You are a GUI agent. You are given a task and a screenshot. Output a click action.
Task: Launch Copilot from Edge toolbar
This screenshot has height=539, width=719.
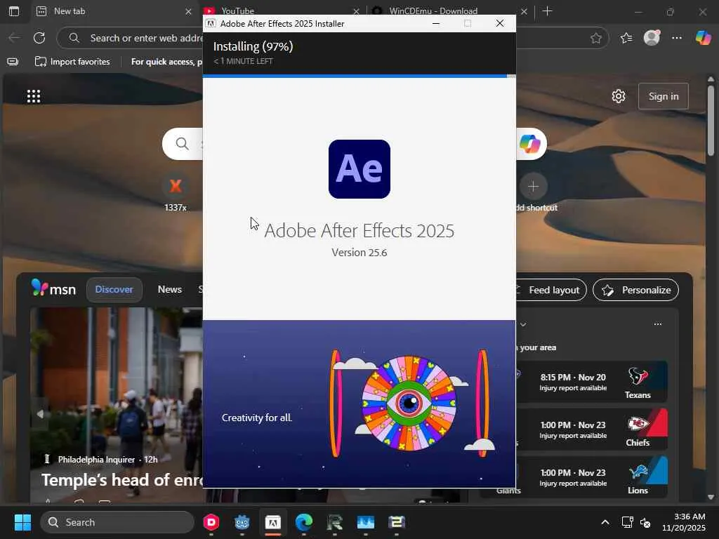pyautogui.click(x=703, y=38)
